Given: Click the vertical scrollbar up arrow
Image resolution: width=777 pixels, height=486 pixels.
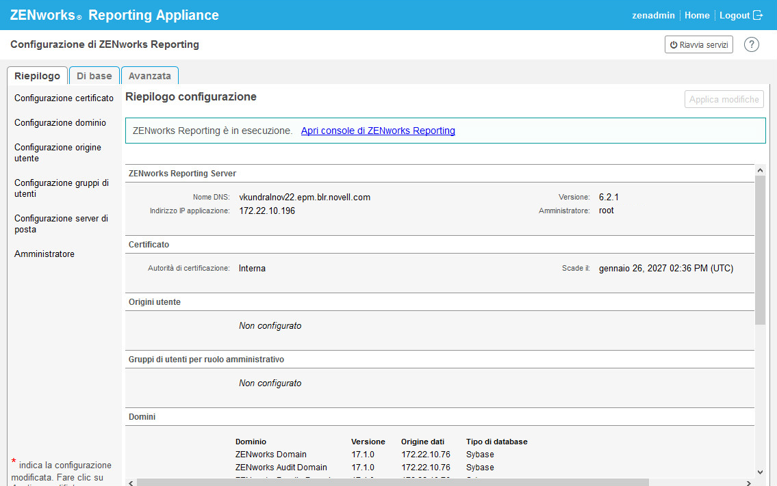Looking at the screenshot, I should [760, 170].
